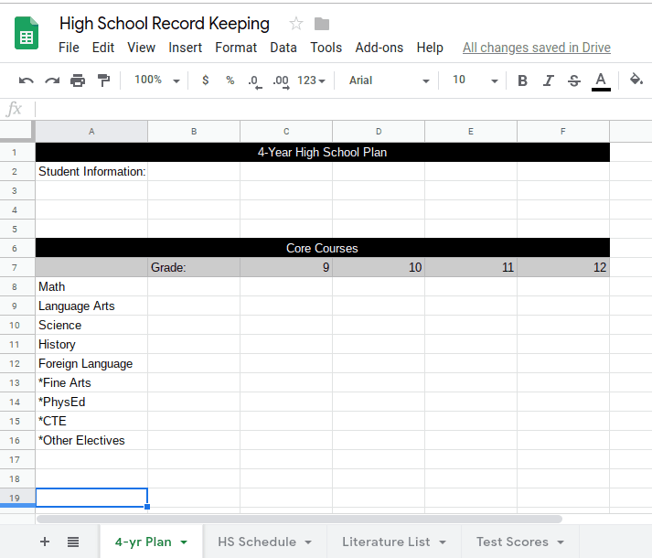Click the undo arrow icon
This screenshot has height=558, width=652.
coord(26,80)
